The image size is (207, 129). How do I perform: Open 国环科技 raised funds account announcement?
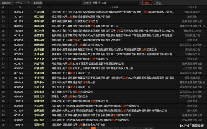point(85,26)
